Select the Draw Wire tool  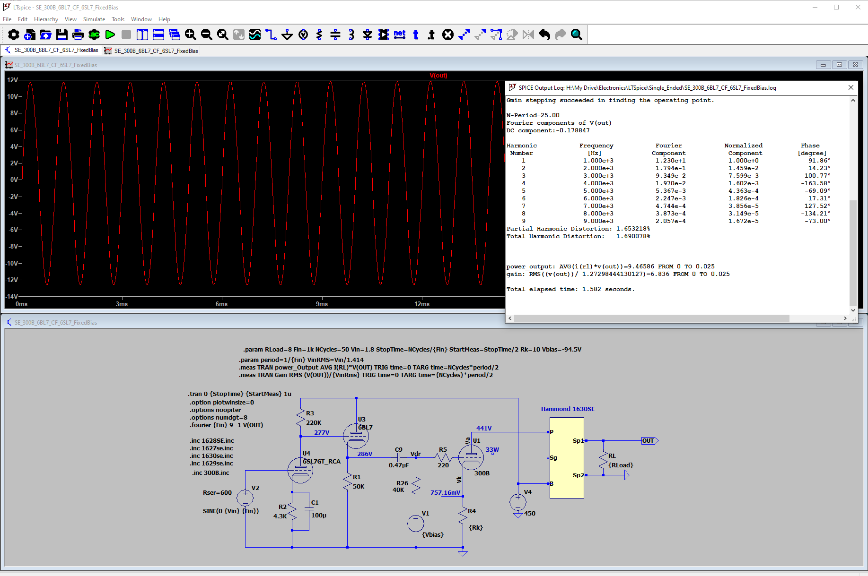click(271, 34)
